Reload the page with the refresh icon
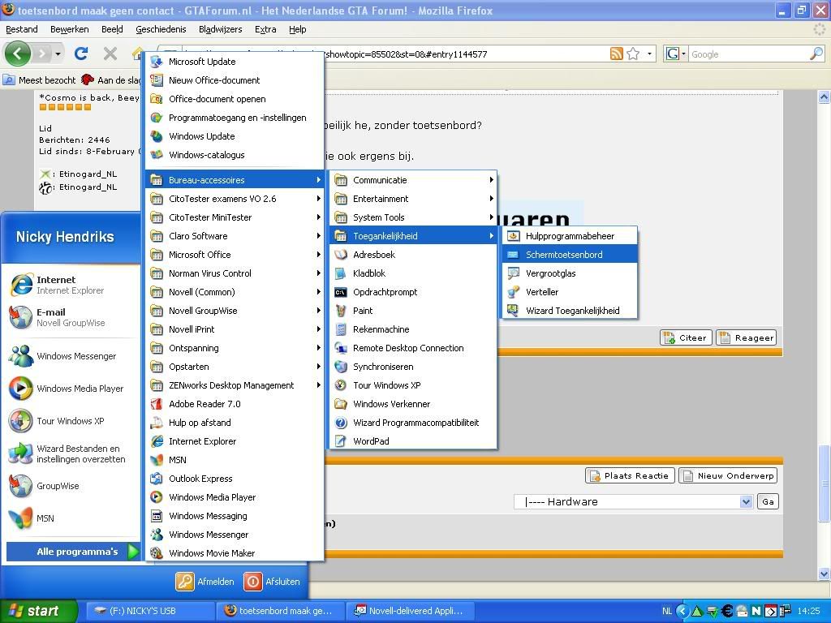 tap(81, 54)
